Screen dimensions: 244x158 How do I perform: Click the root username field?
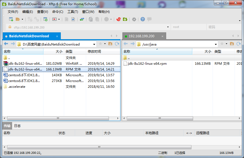(189, 27)
